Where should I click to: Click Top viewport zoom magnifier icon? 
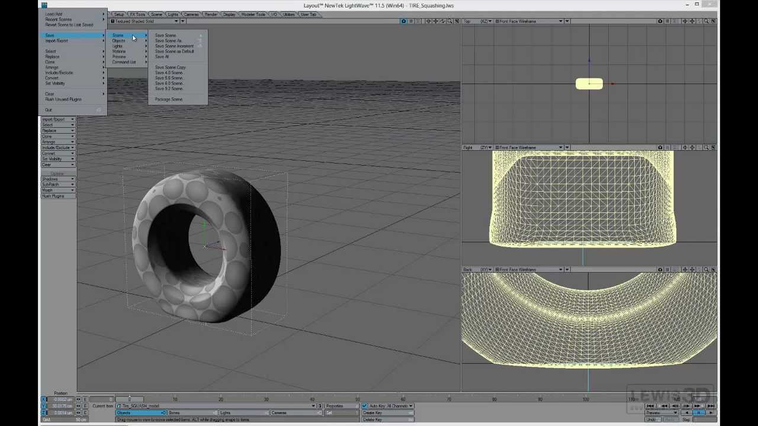(x=706, y=21)
